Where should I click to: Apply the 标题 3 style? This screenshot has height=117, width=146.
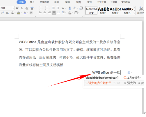(127, 10)
